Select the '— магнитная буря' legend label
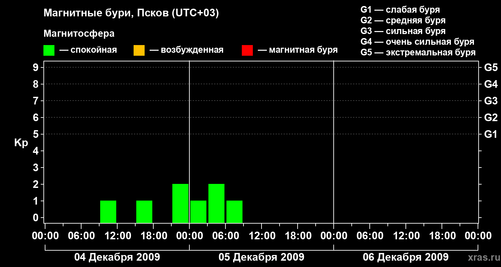This screenshot has width=501, height=267. [x=298, y=50]
